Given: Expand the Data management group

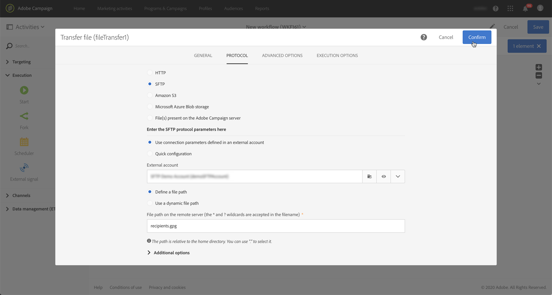Looking at the screenshot, I should tap(7, 209).
